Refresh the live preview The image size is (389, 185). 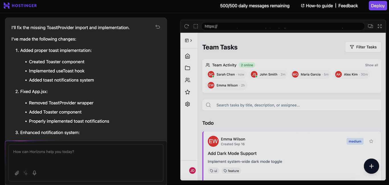click(x=187, y=26)
